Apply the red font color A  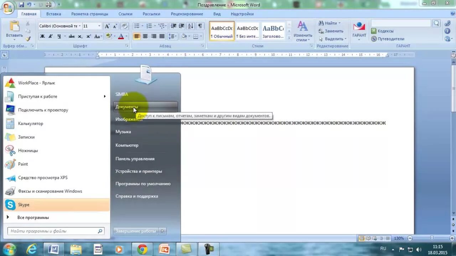tap(121, 36)
